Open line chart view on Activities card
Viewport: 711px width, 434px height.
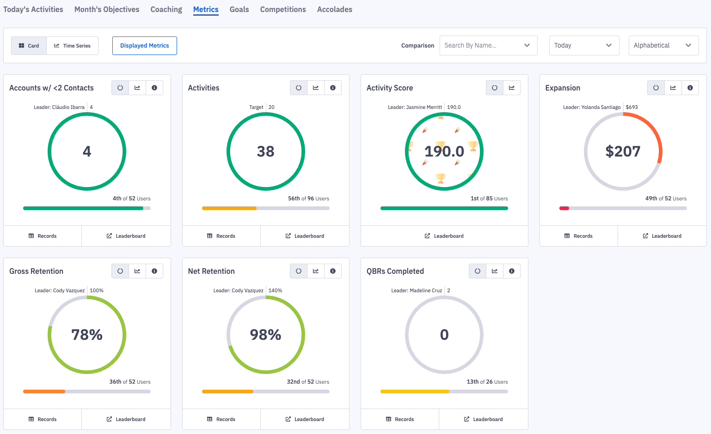click(316, 88)
